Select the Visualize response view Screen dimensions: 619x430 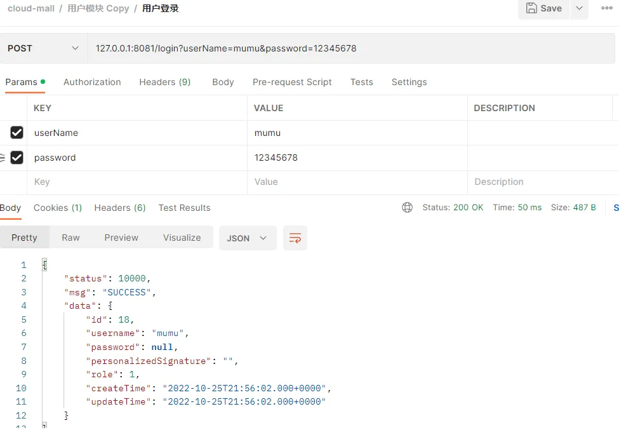tap(182, 238)
